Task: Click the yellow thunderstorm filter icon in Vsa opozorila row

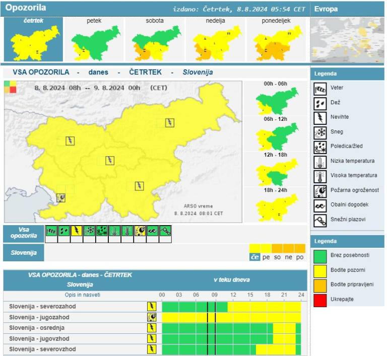Action: [77, 231]
